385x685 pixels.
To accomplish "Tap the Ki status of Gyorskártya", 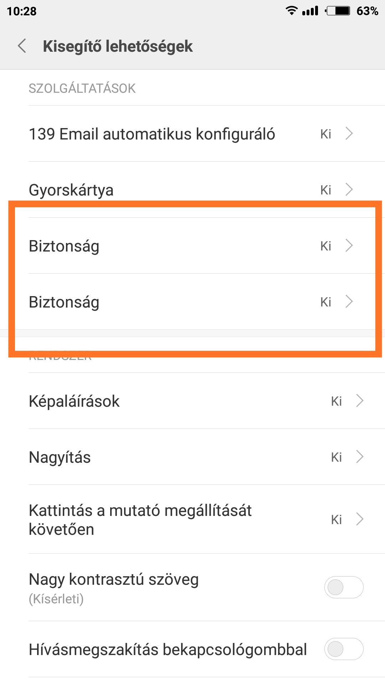I will click(x=326, y=190).
